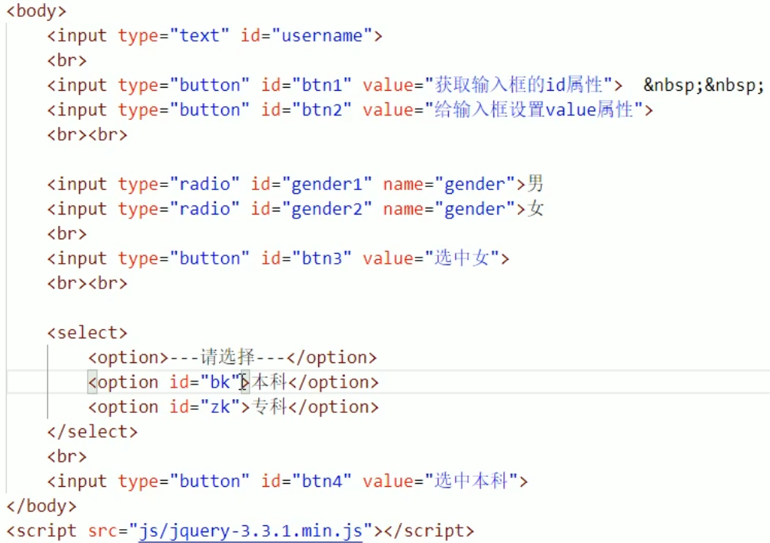Click the opening select tag
The height and width of the screenshot is (543, 770).
click(x=88, y=333)
